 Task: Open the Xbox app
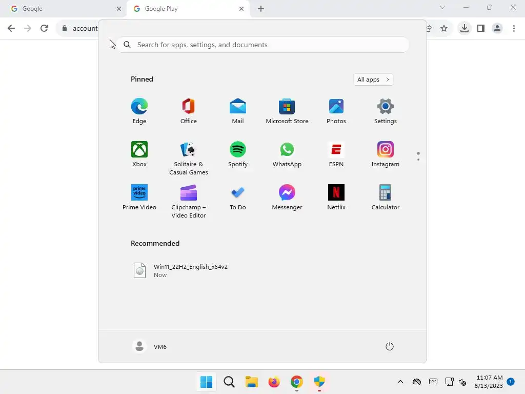139,154
